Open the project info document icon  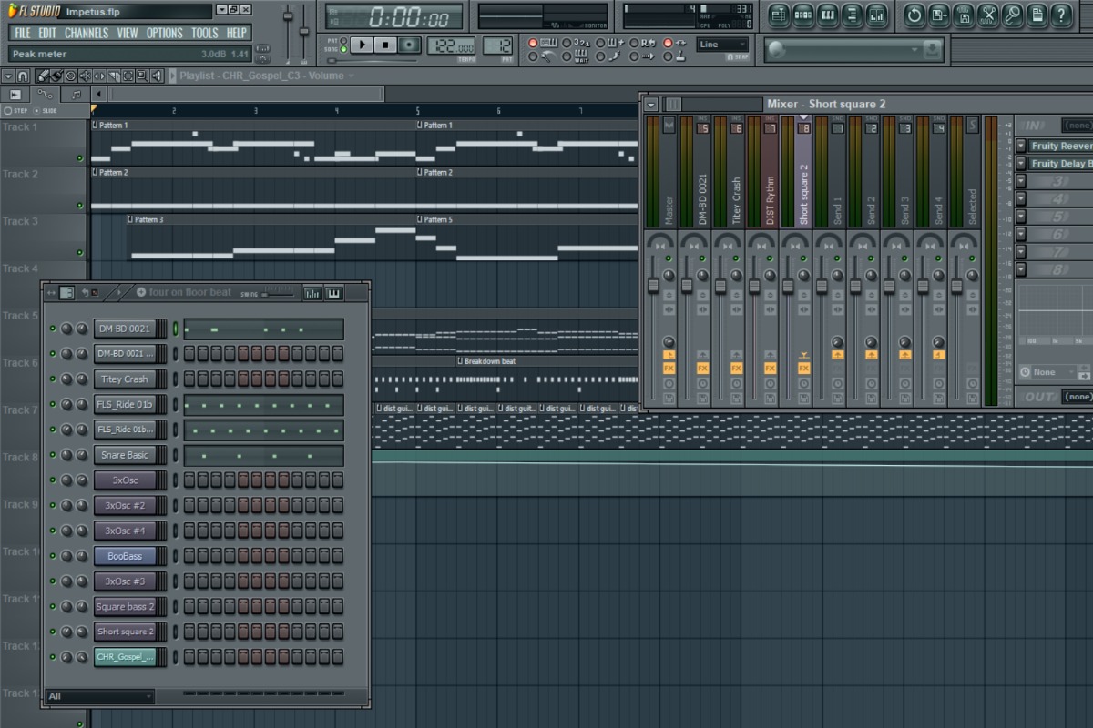pyautogui.click(x=1037, y=15)
